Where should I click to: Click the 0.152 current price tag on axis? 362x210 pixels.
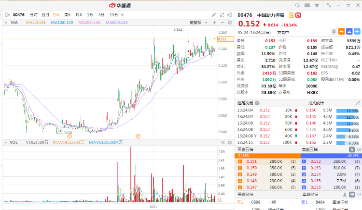pyautogui.click(x=225, y=39)
